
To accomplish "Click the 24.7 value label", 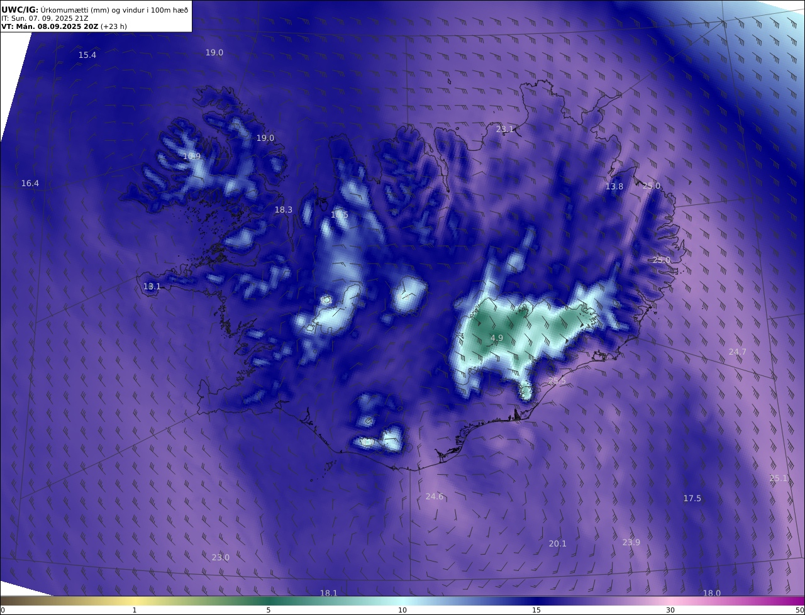I will [738, 352].
